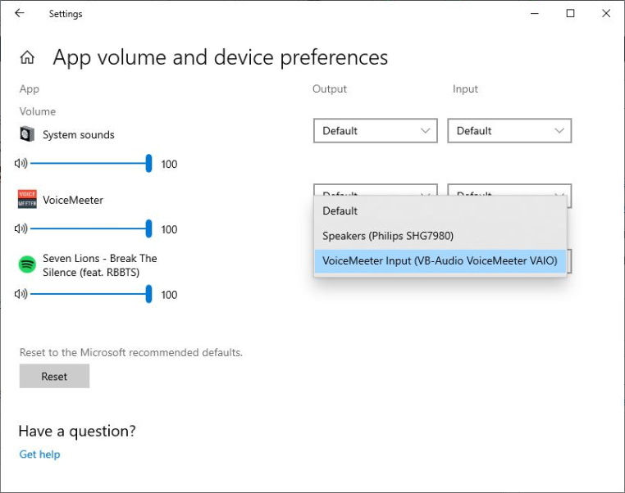Viewport: 625px width, 493px height.
Task: Click the Output column header
Action: coord(330,88)
